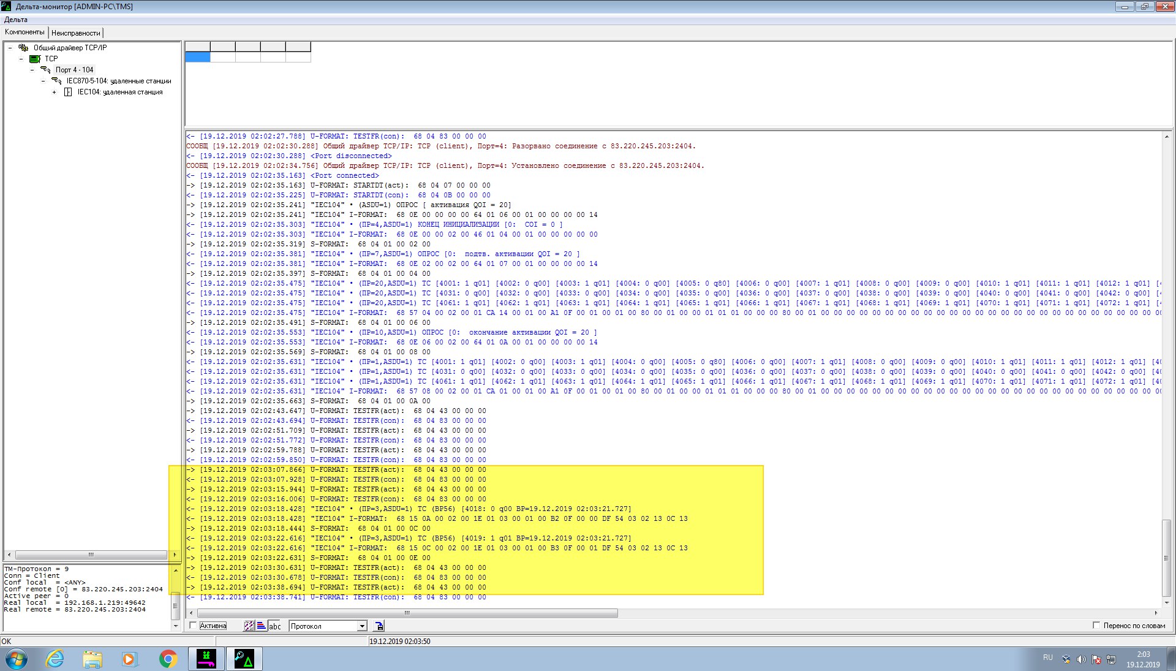The image size is (1176, 671).
Task: Click the volume speaker tray icon
Action: [1081, 659]
